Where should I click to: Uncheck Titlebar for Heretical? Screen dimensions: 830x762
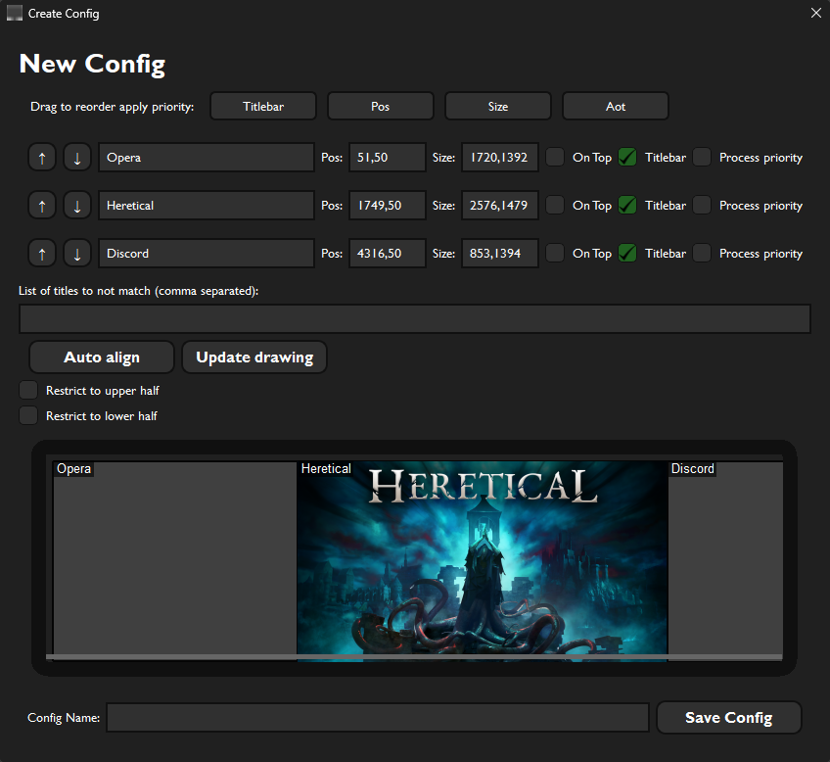pyautogui.click(x=627, y=205)
